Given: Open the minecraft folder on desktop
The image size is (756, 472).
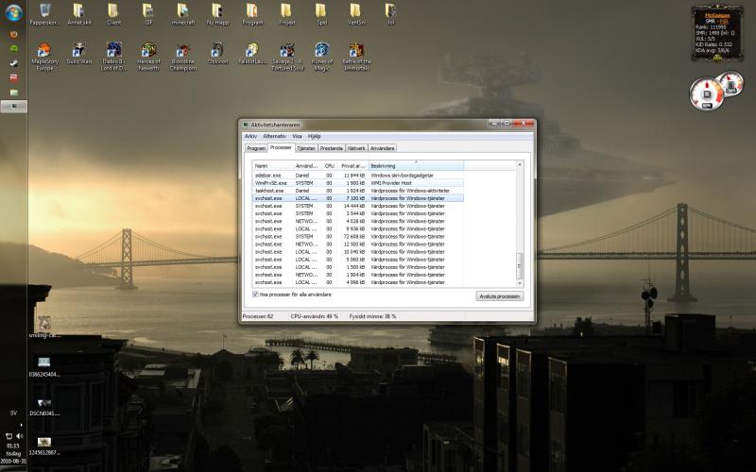Looking at the screenshot, I should (x=183, y=11).
